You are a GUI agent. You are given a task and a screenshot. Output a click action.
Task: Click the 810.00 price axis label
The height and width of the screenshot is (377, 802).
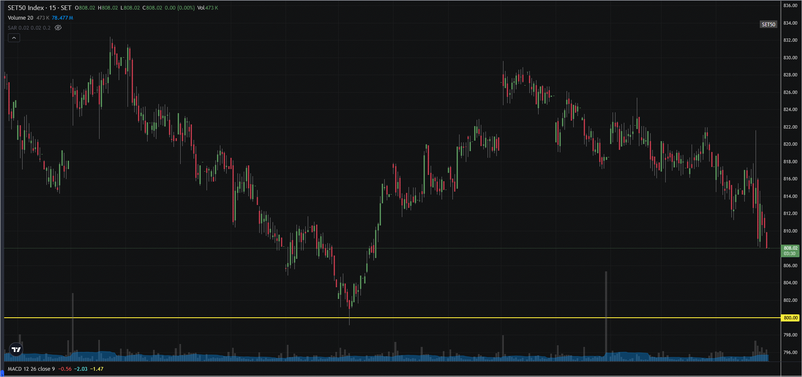pyautogui.click(x=790, y=231)
